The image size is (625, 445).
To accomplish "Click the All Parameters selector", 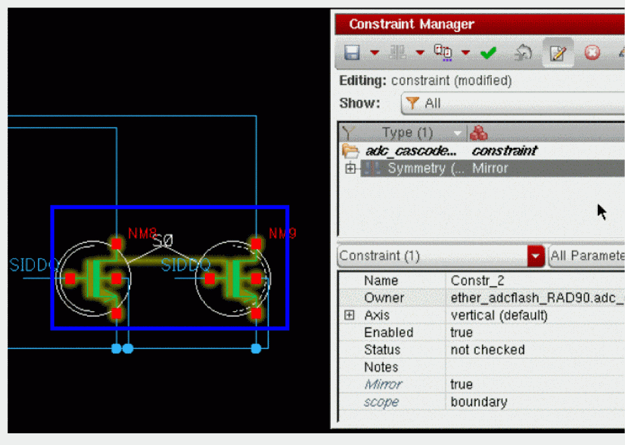I will 587,256.
